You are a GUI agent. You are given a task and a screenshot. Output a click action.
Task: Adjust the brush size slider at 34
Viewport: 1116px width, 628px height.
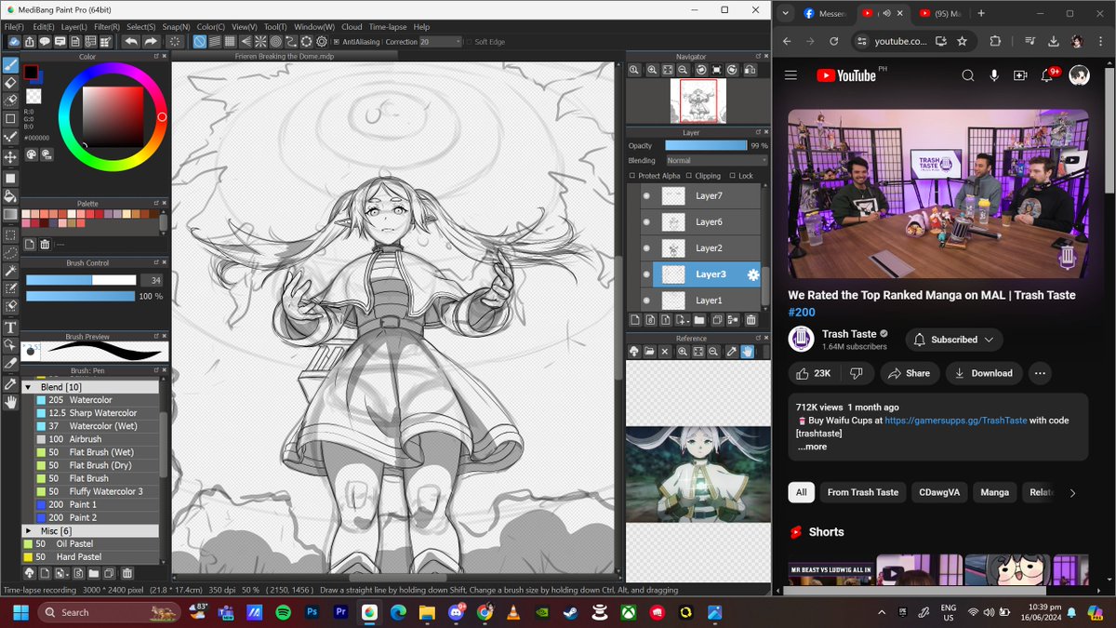coord(81,280)
